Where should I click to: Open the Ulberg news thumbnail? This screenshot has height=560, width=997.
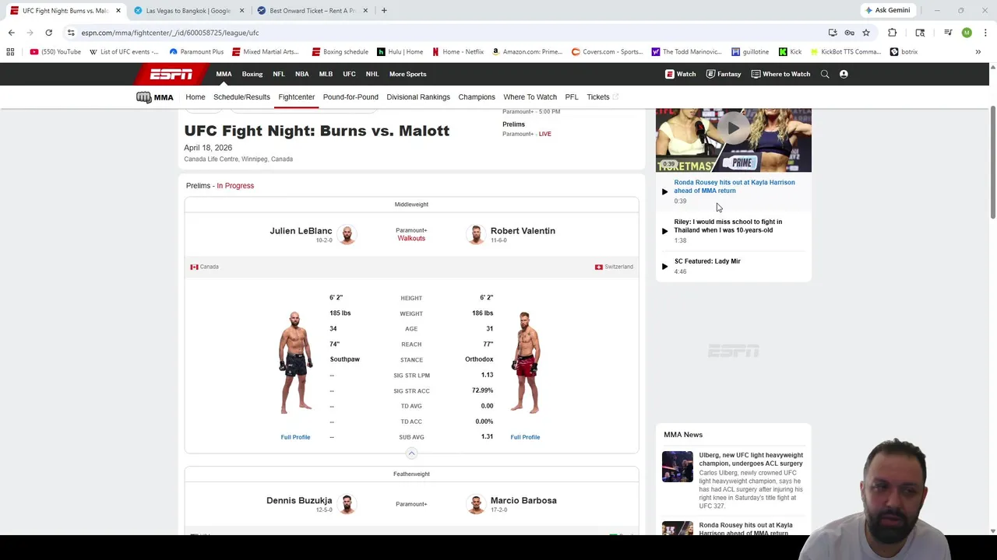coord(678,467)
